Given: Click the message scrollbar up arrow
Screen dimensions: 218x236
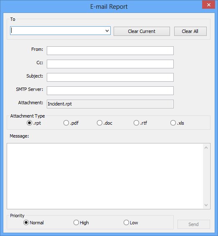Looking at the screenshot, I should [206, 148].
